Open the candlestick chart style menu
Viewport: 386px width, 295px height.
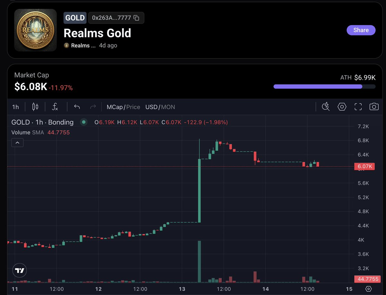click(35, 107)
